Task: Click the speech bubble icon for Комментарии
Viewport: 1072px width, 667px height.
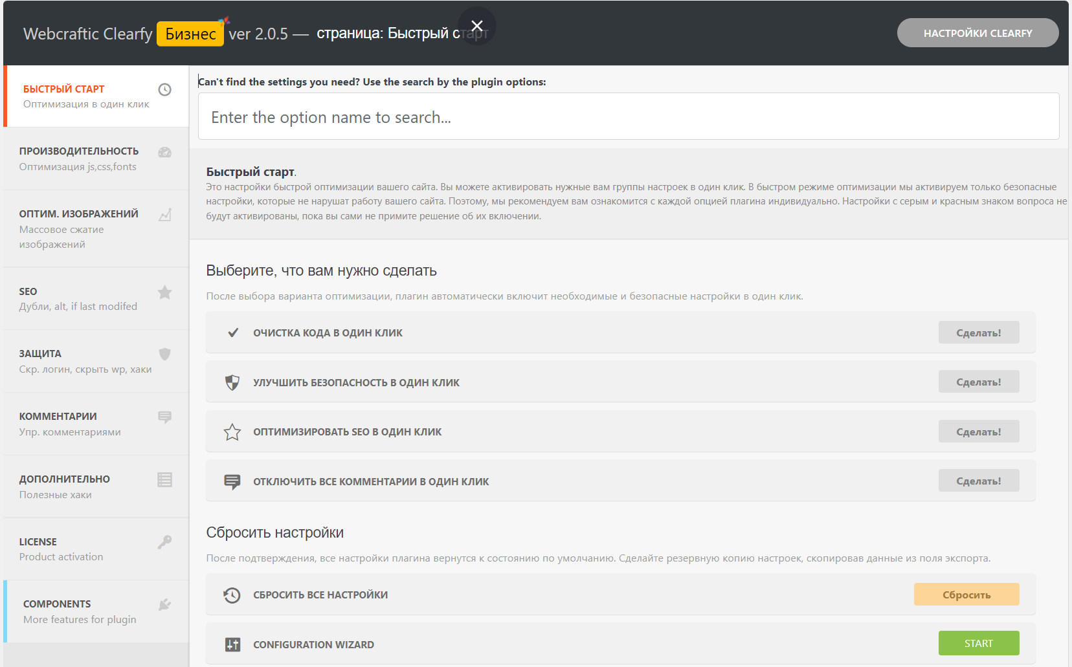Action: (165, 417)
